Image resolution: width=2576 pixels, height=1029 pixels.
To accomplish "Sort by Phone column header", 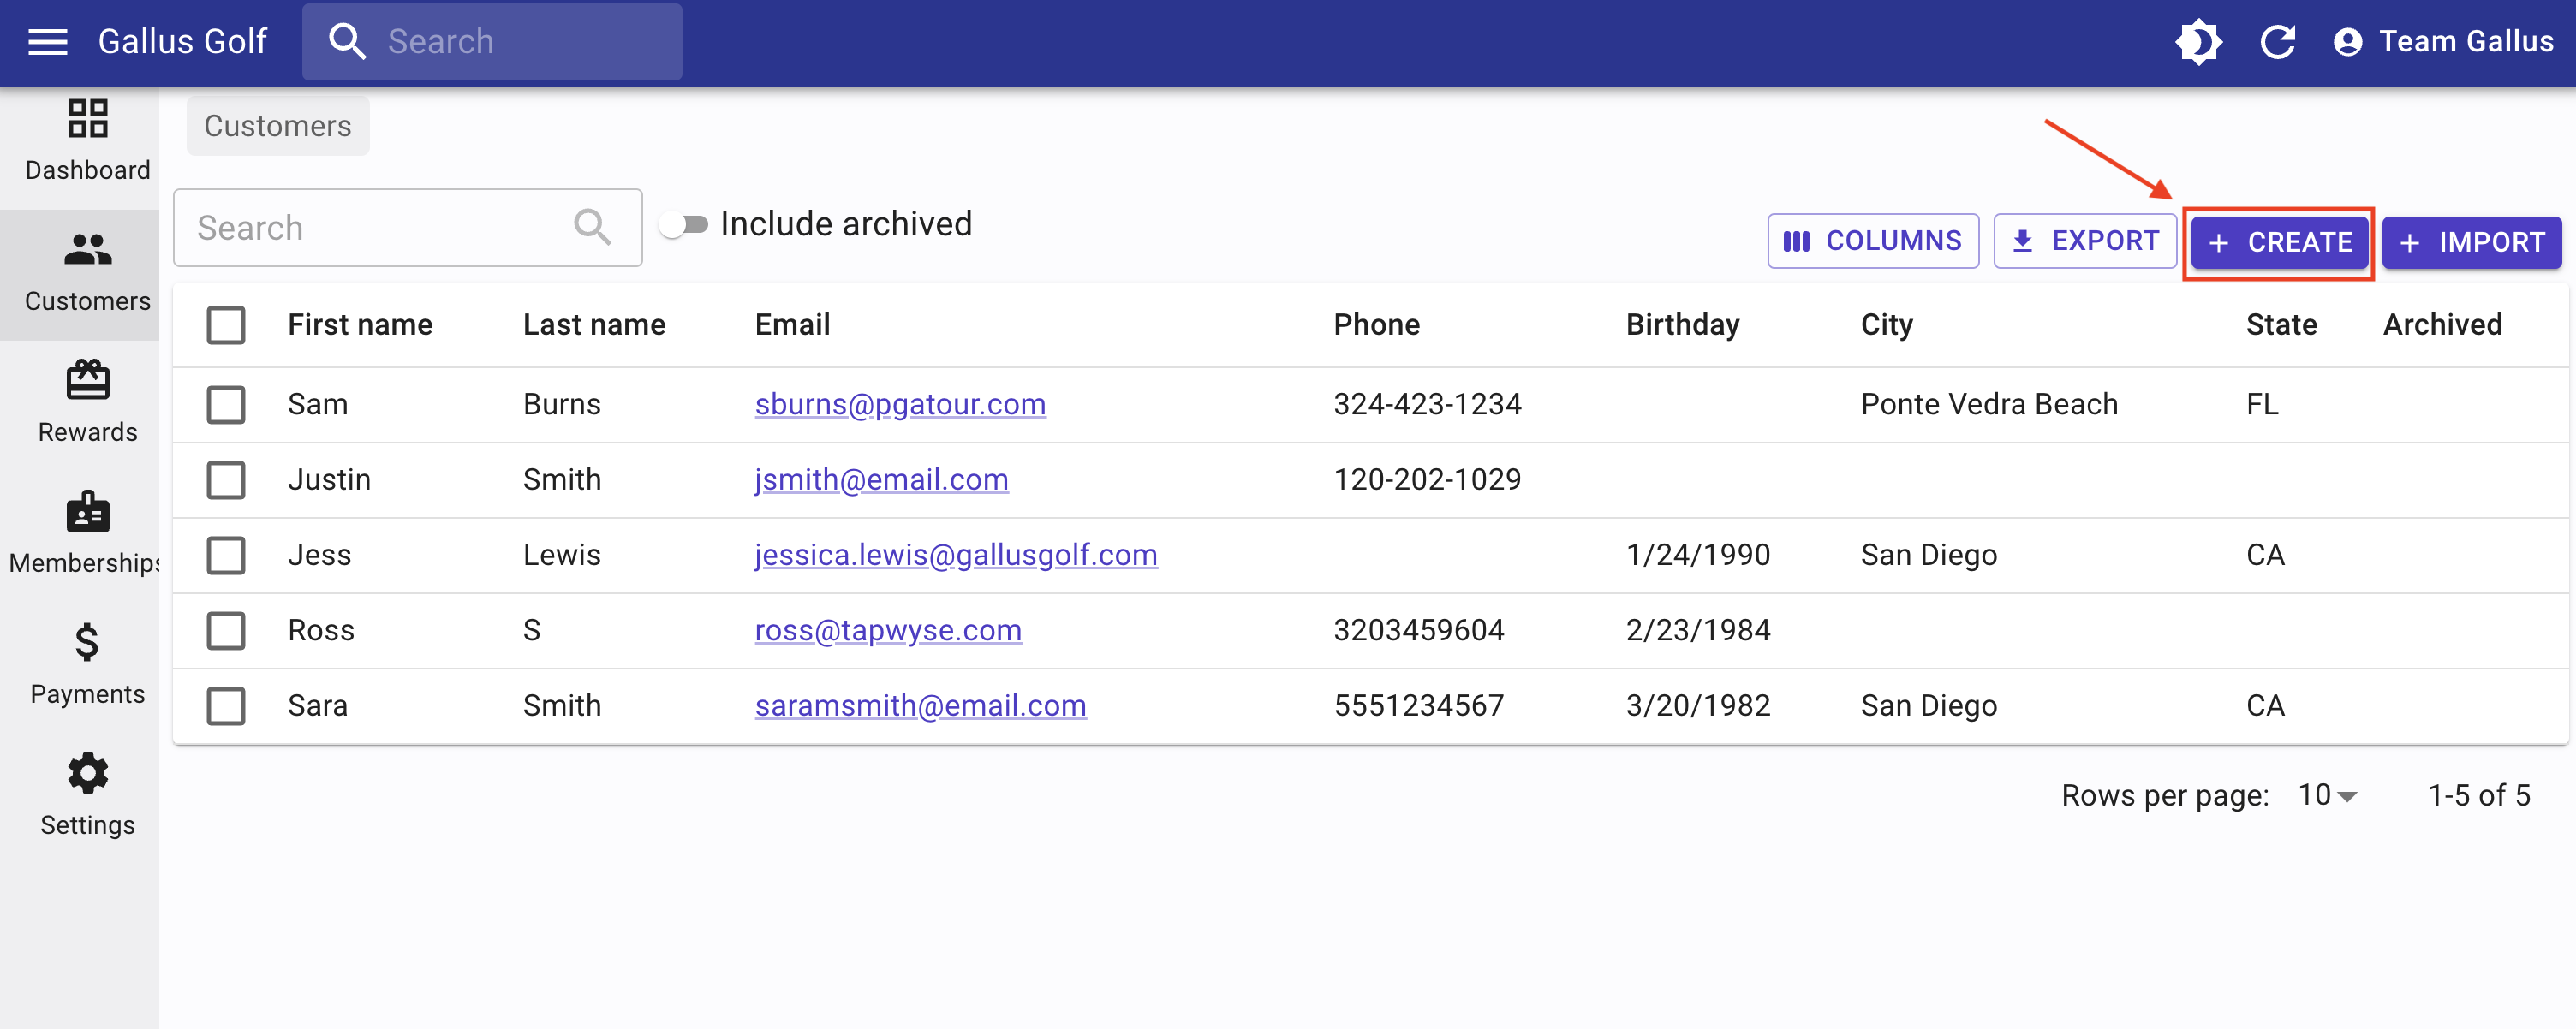I will point(1376,325).
